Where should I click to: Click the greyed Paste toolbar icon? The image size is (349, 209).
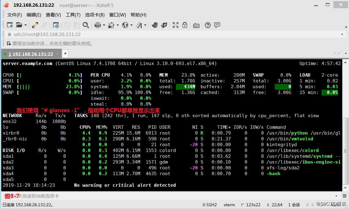click(x=77, y=25)
